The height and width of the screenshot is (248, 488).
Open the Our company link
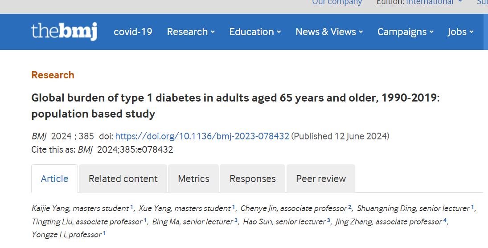pos(337,2)
